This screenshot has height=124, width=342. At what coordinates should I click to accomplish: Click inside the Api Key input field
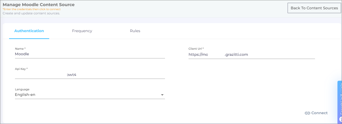point(90,75)
